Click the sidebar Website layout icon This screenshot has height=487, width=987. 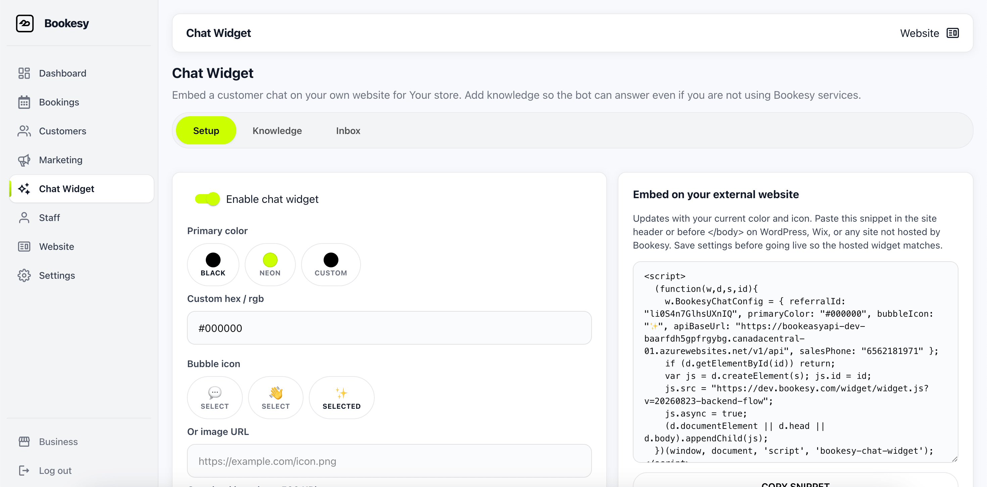[24, 247]
